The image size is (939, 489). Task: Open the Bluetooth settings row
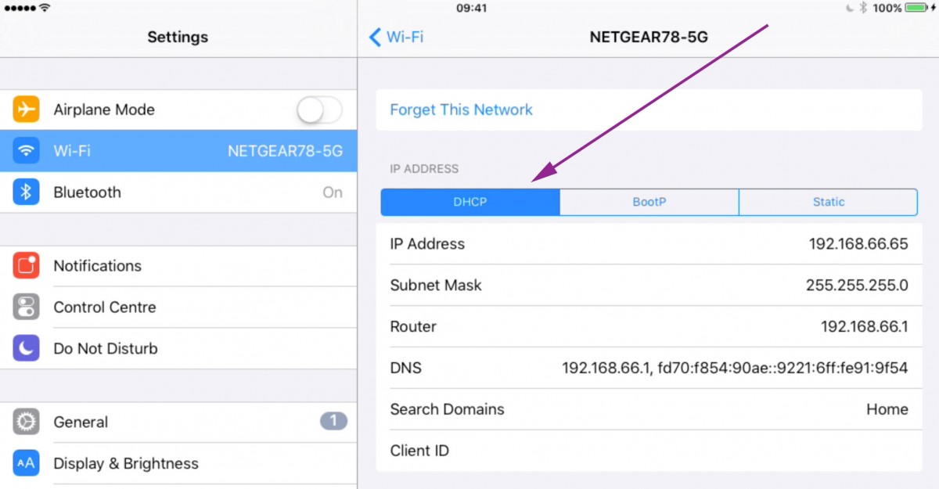coord(178,192)
